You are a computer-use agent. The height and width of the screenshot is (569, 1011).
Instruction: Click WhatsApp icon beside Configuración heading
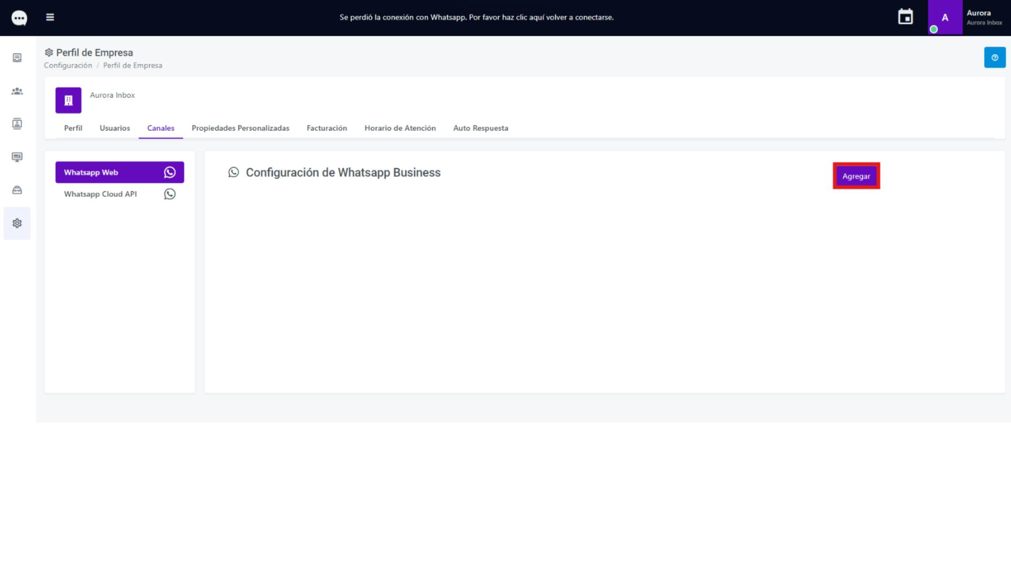[x=234, y=172]
